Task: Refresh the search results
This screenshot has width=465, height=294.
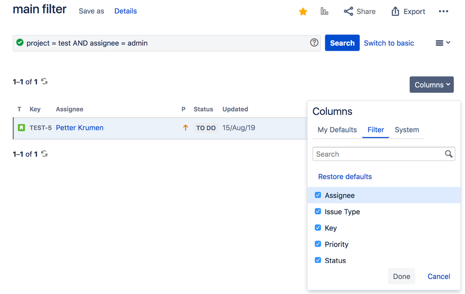Action: point(44,81)
